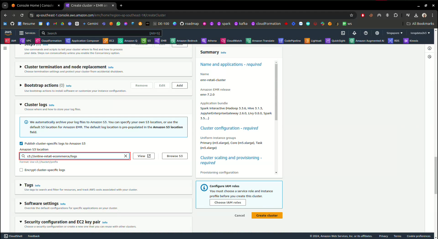
Task: Click the Amazon S3 location input field
Action: click(x=74, y=156)
